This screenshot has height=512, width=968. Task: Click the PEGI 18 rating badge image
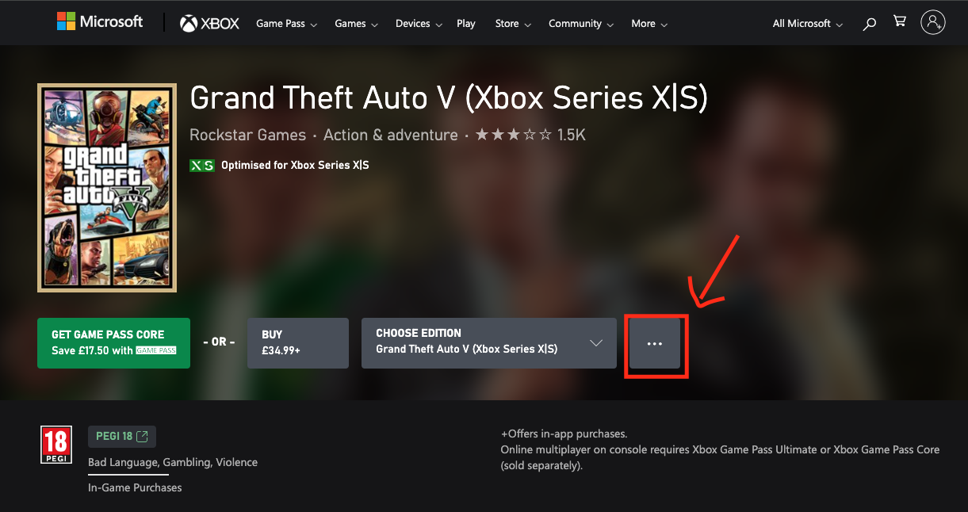pyautogui.click(x=56, y=445)
